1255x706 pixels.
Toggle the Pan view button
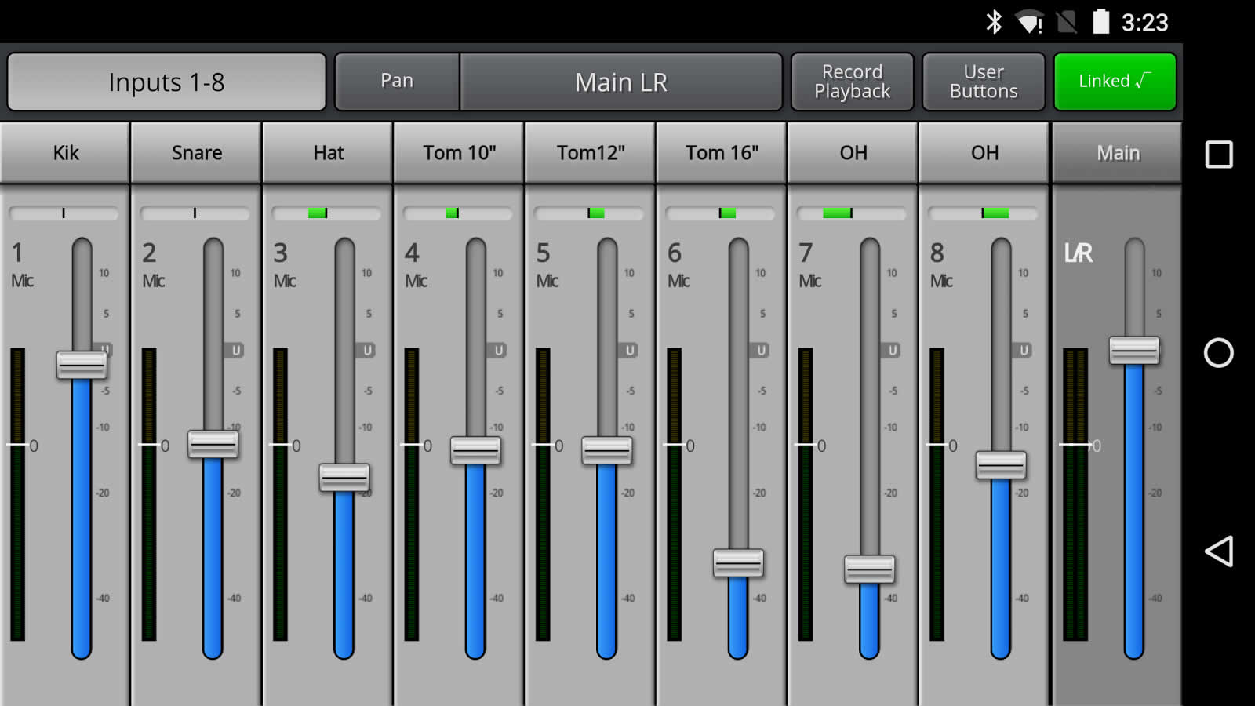click(x=397, y=82)
